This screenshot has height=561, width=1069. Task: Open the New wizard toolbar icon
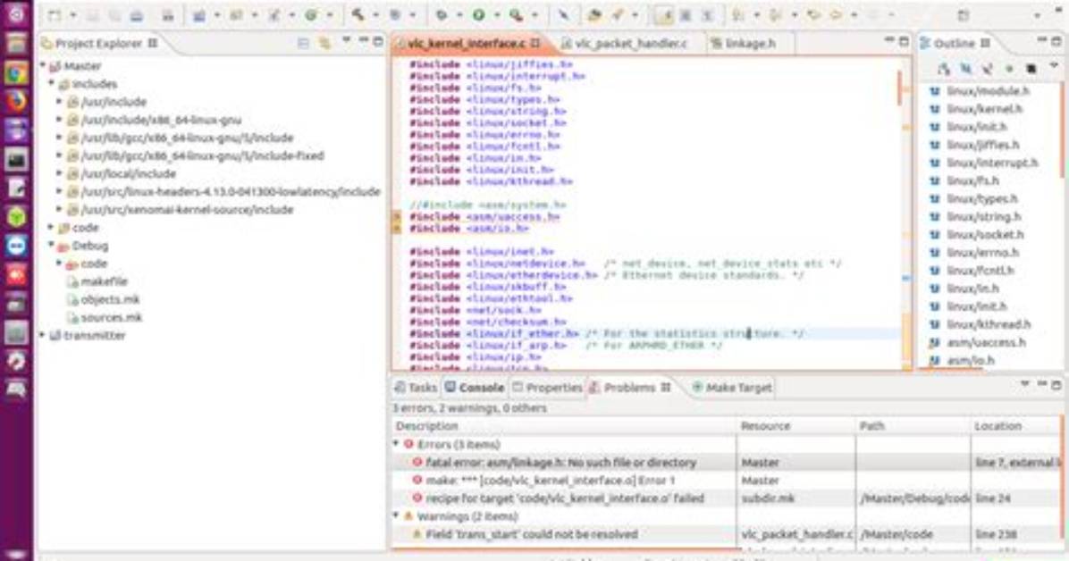[x=55, y=15]
